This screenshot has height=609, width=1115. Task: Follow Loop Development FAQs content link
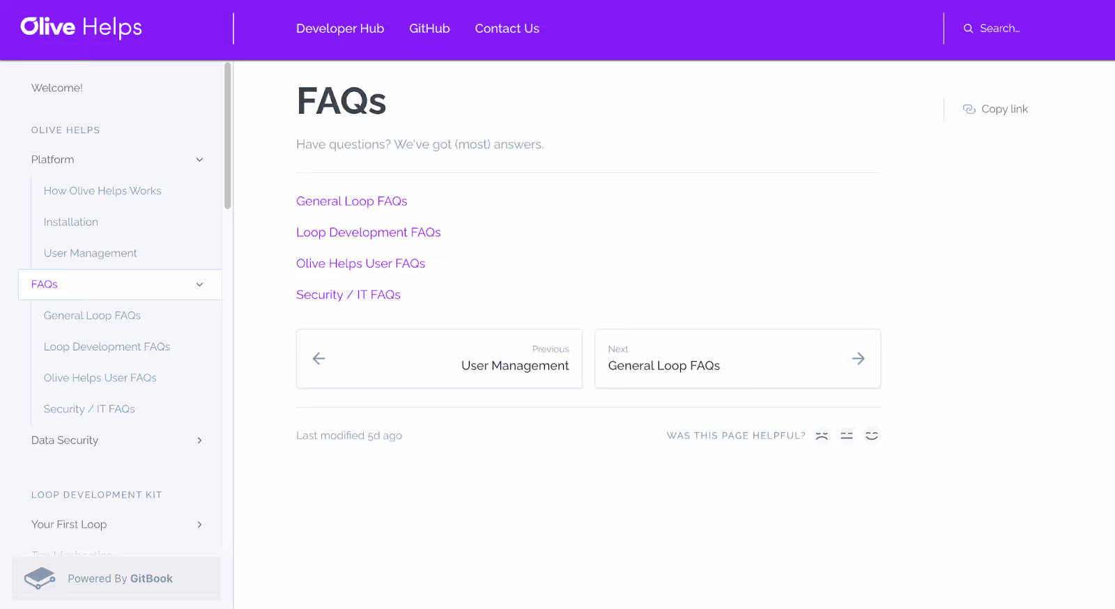pyautogui.click(x=369, y=233)
